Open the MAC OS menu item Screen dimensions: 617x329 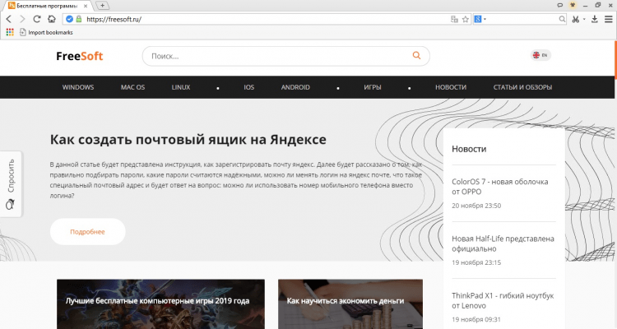[x=132, y=87]
